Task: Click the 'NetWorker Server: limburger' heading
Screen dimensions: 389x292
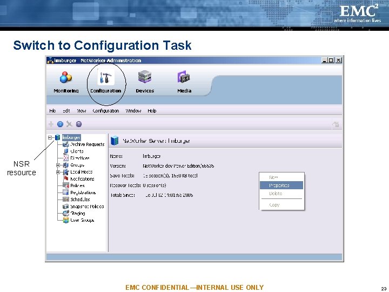Action: click(156, 141)
